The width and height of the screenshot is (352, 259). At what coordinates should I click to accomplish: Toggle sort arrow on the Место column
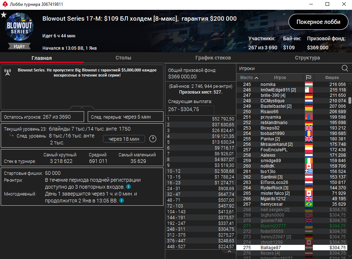(256, 78)
